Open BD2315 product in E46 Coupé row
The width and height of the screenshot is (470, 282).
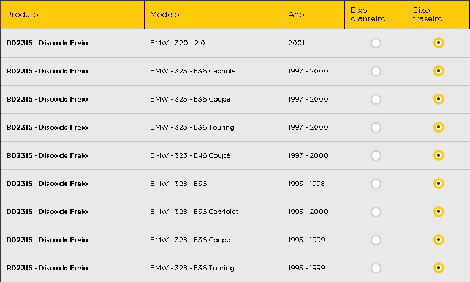click(x=47, y=155)
